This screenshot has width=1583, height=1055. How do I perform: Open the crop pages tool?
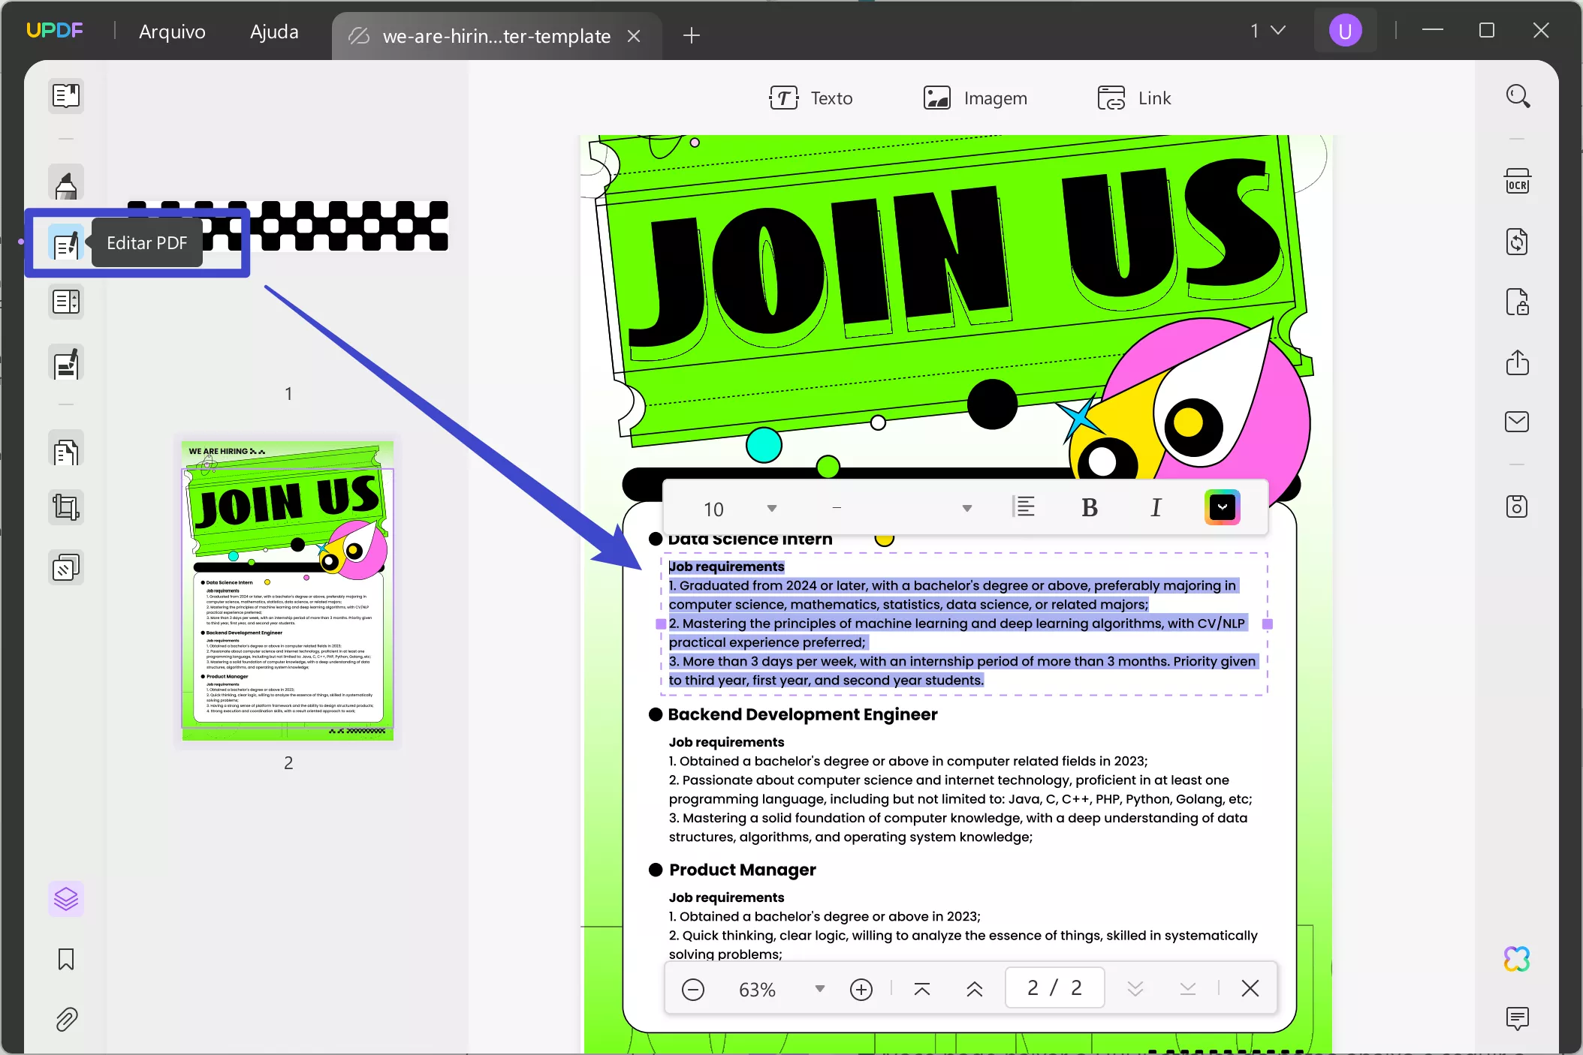click(65, 506)
